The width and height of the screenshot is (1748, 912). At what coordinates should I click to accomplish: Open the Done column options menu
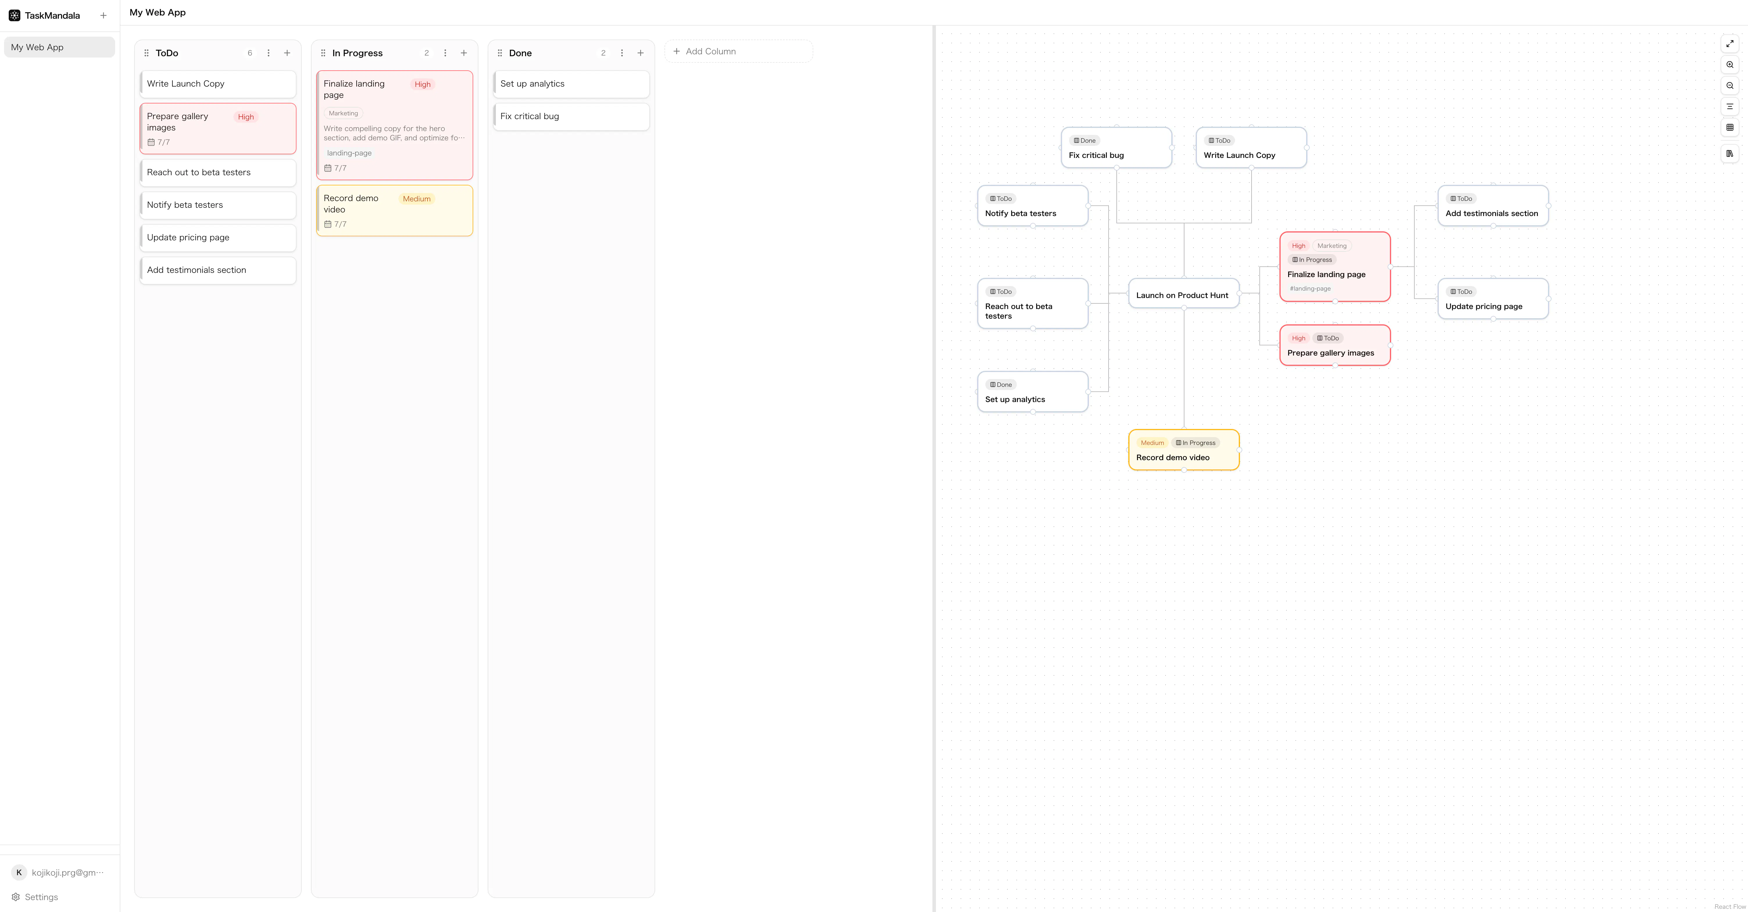point(622,53)
